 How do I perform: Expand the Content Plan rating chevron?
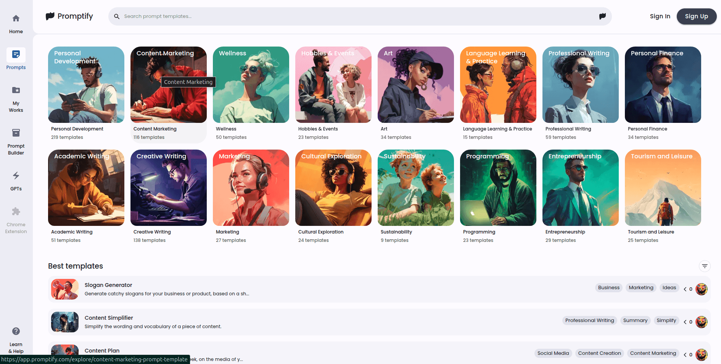[x=686, y=354]
